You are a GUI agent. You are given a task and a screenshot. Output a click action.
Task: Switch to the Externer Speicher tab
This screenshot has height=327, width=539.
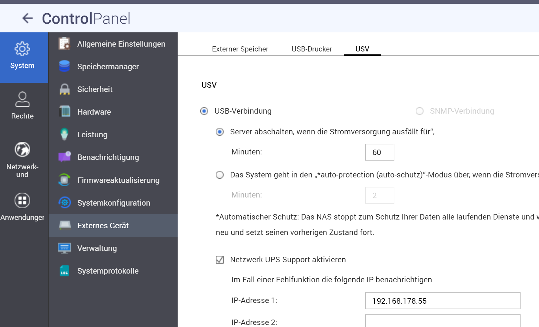point(240,49)
